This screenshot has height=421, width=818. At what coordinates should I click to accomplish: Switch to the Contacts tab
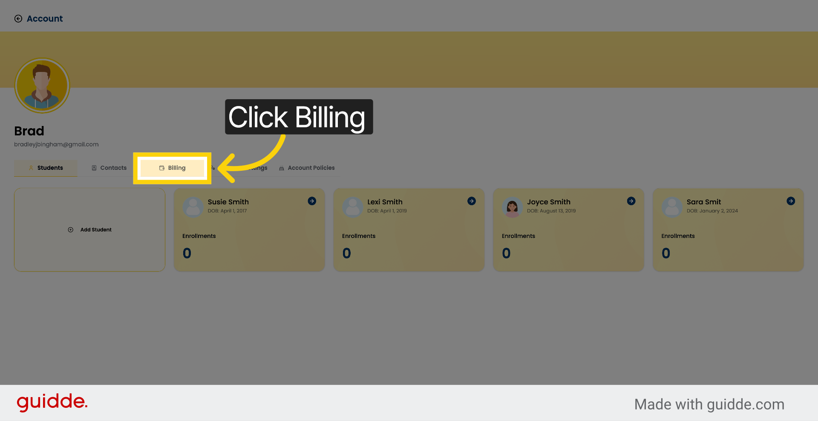[x=109, y=168]
